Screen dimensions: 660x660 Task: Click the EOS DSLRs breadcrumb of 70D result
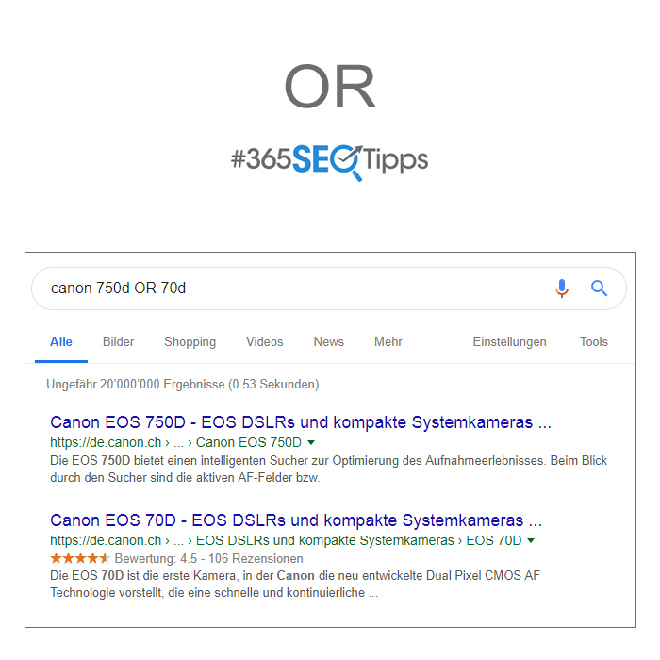325,540
